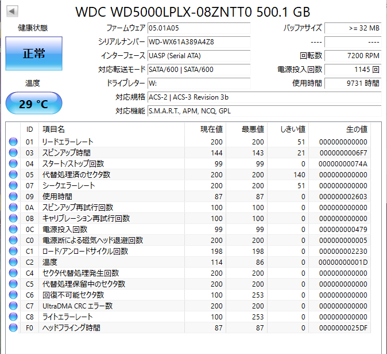This screenshot has width=387, height=354.
Task: Click the 回転数 field showing 7200 RPM
Action: click(x=353, y=56)
